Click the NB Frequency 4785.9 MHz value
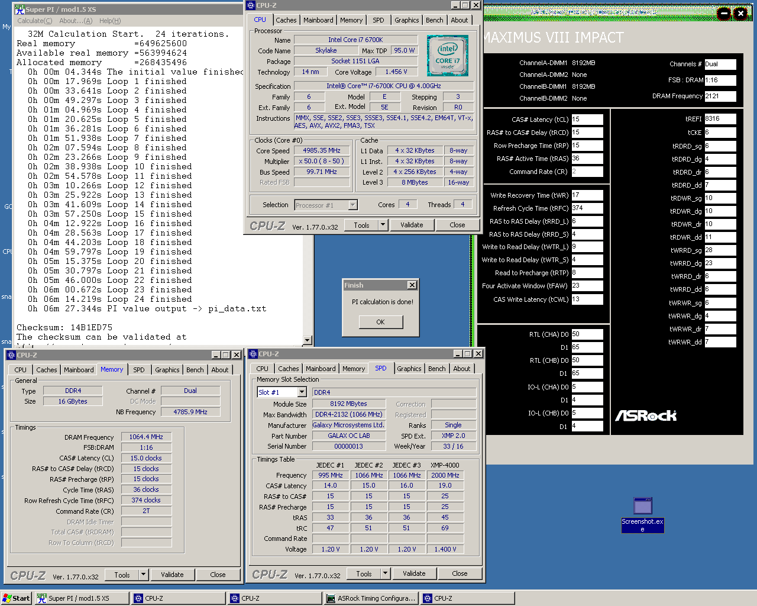757x606 pixels. [190, 412]
